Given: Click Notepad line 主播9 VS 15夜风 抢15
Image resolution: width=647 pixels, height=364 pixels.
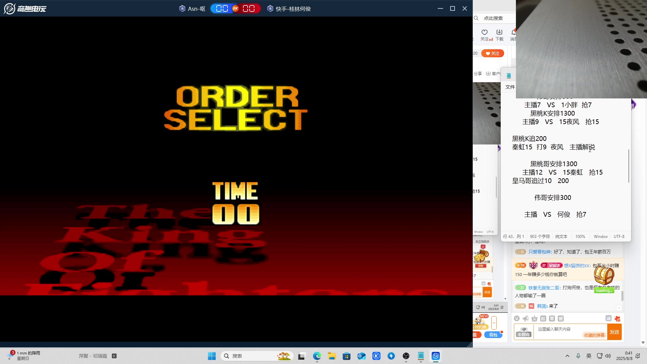Looking at the screenshot, I should point(561,122).
